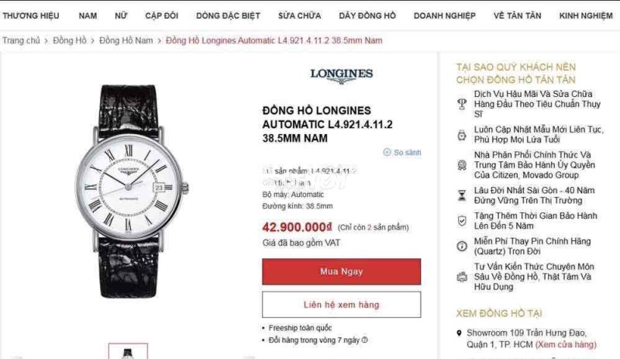Click the badge icon beside Nhà Phân Phối Chính Thức

click(462, 165)
